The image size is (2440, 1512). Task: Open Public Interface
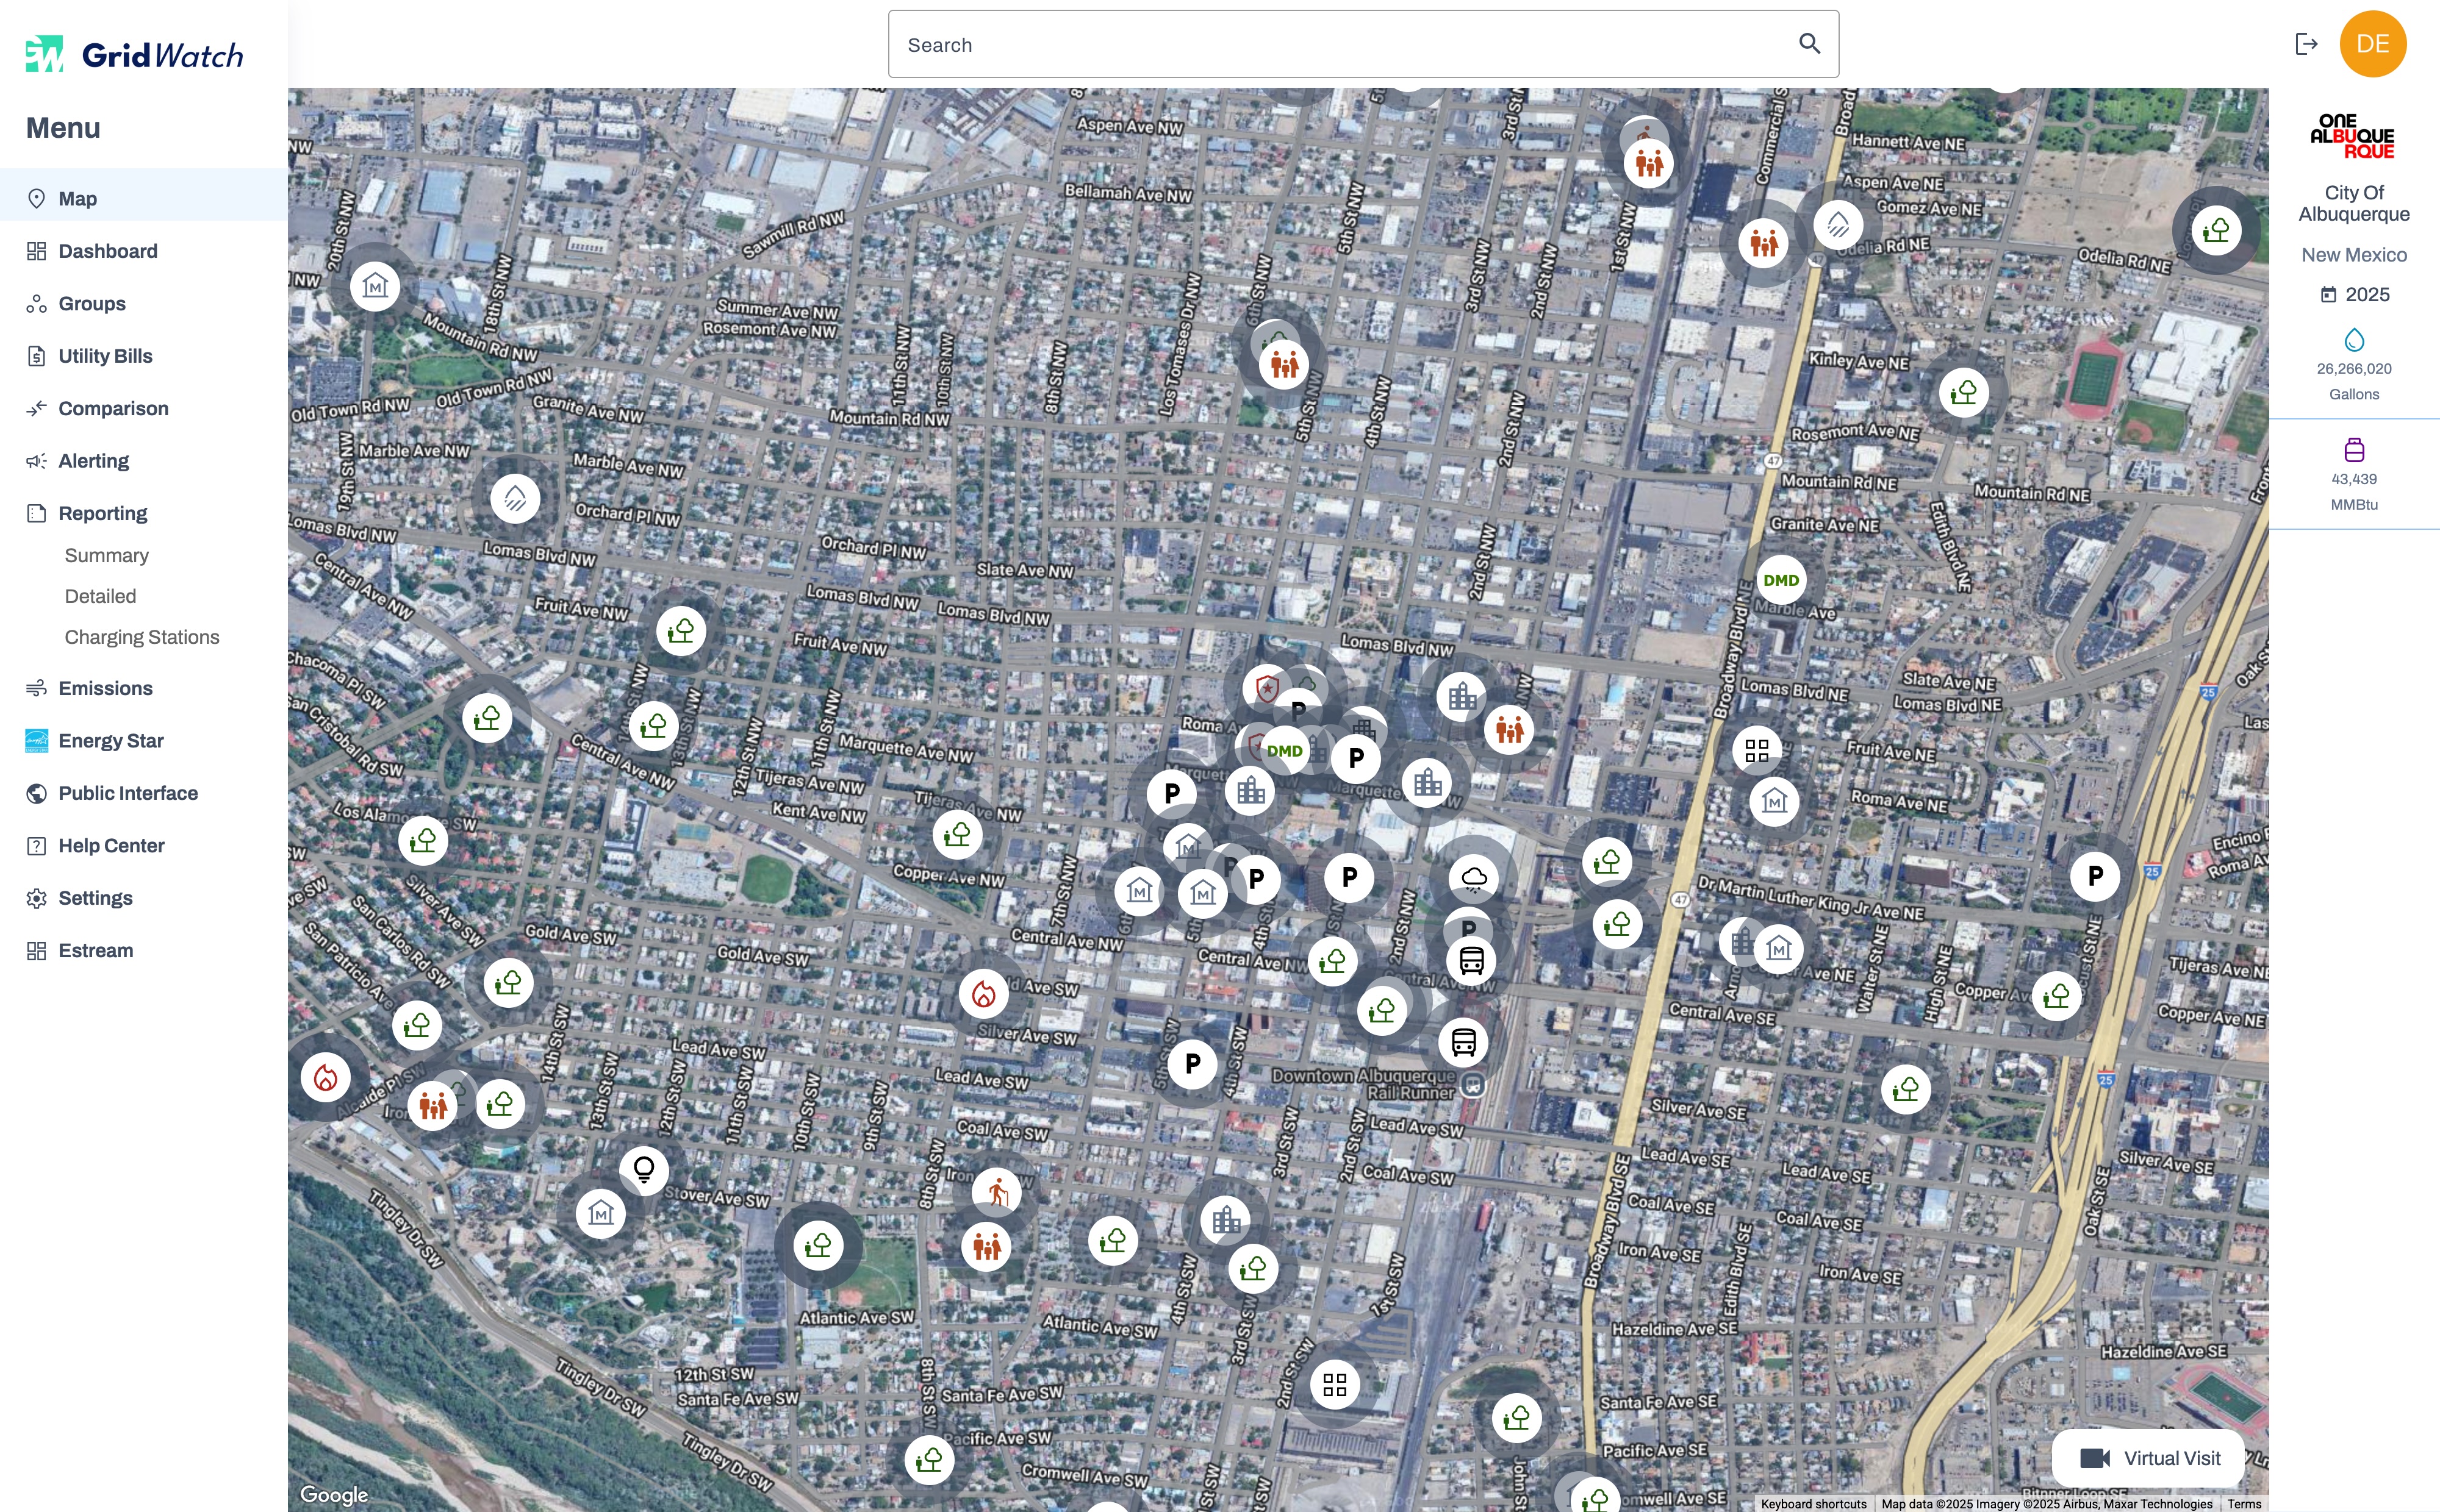[144, 793]
